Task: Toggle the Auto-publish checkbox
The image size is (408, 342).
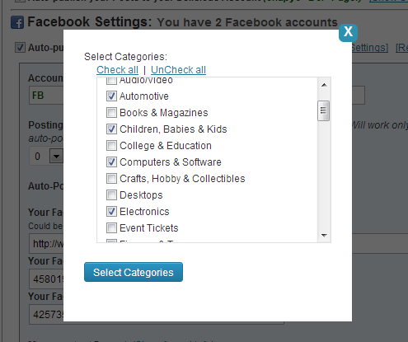Action: [20, 48]
